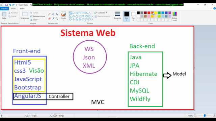This screenshot has width=216, height=121.
Task: Select the Fill with color bucket tool
Action: [x=53, y=14]
